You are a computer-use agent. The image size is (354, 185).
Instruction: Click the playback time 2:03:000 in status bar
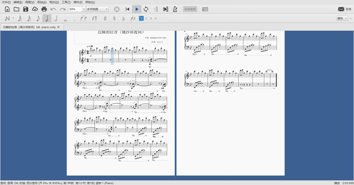coord(348,183)
